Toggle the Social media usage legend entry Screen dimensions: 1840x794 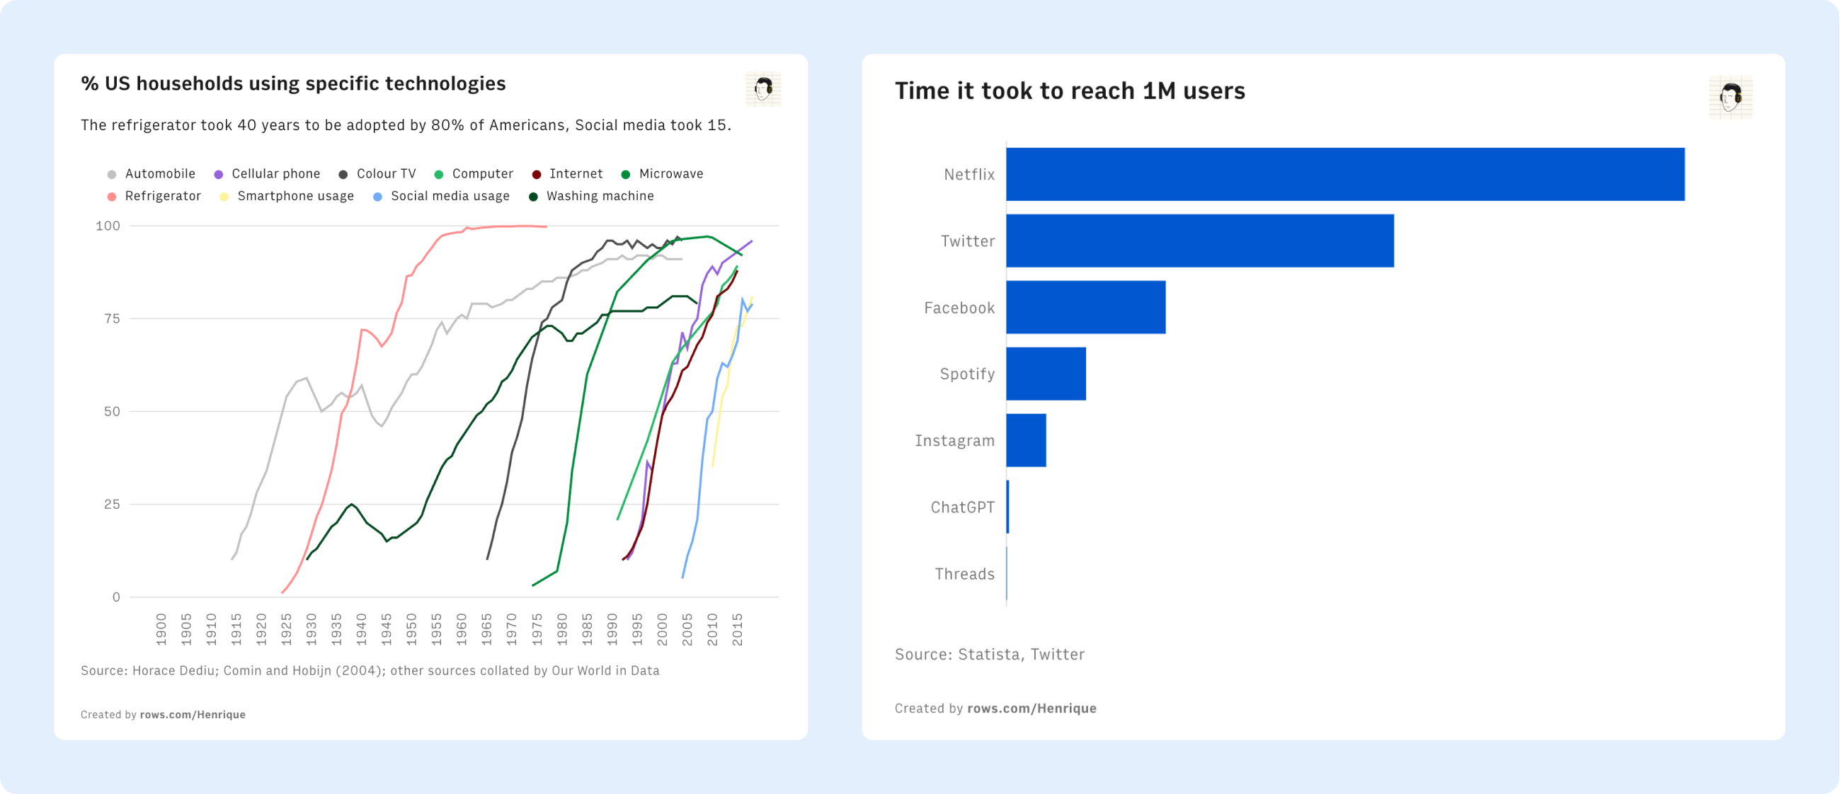(x=450, y=195)
